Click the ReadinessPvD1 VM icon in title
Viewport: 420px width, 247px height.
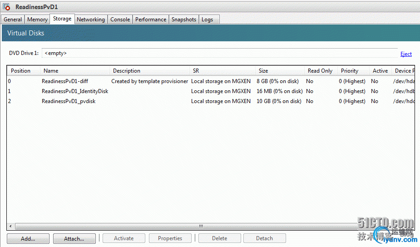(x=6, y=7)
